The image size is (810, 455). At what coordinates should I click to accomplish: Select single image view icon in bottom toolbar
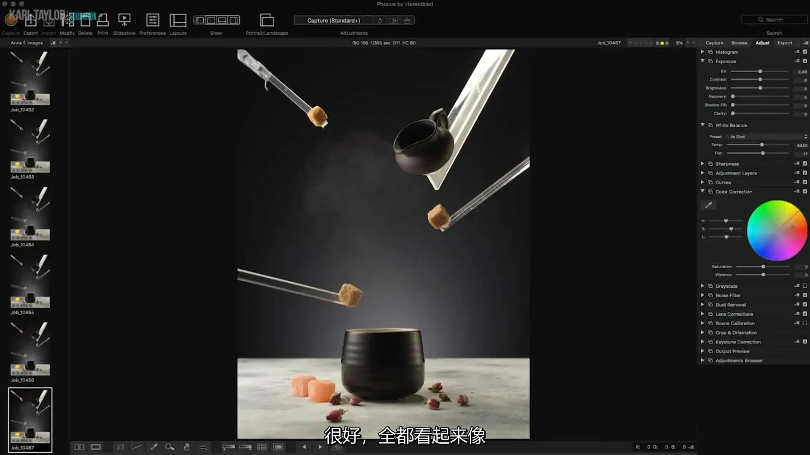tap(96, 447)
